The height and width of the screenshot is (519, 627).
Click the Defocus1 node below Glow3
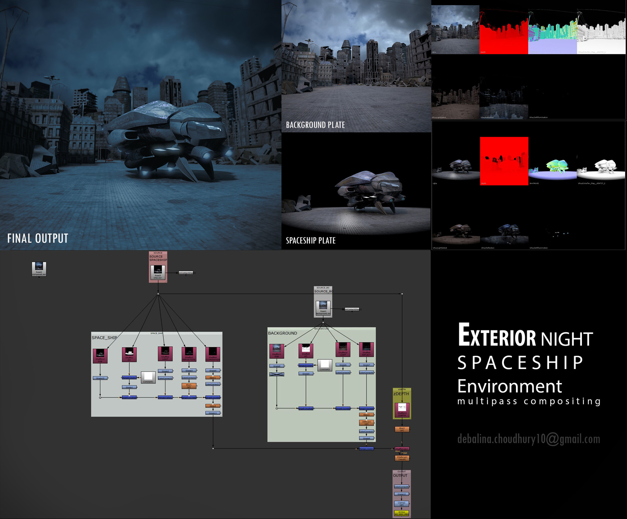tap(366, 423)
